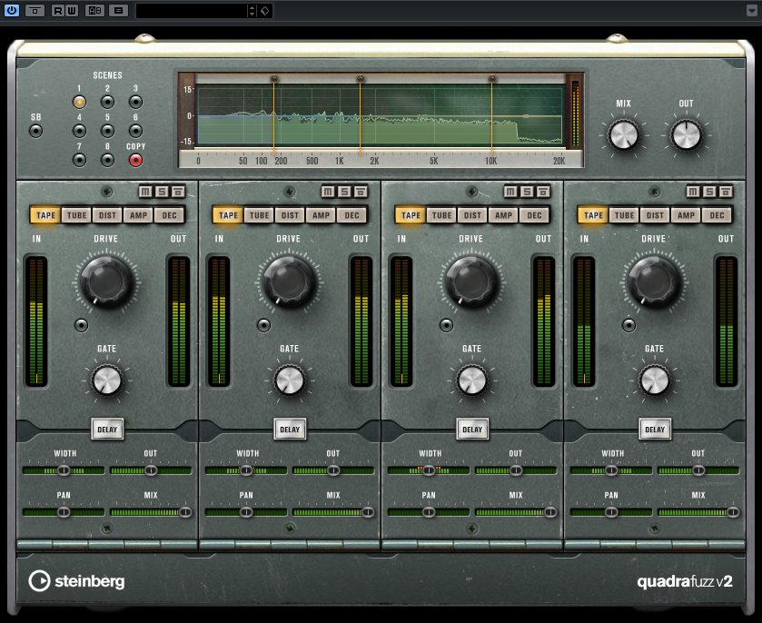Switch between A/B settings

(94, 10)
